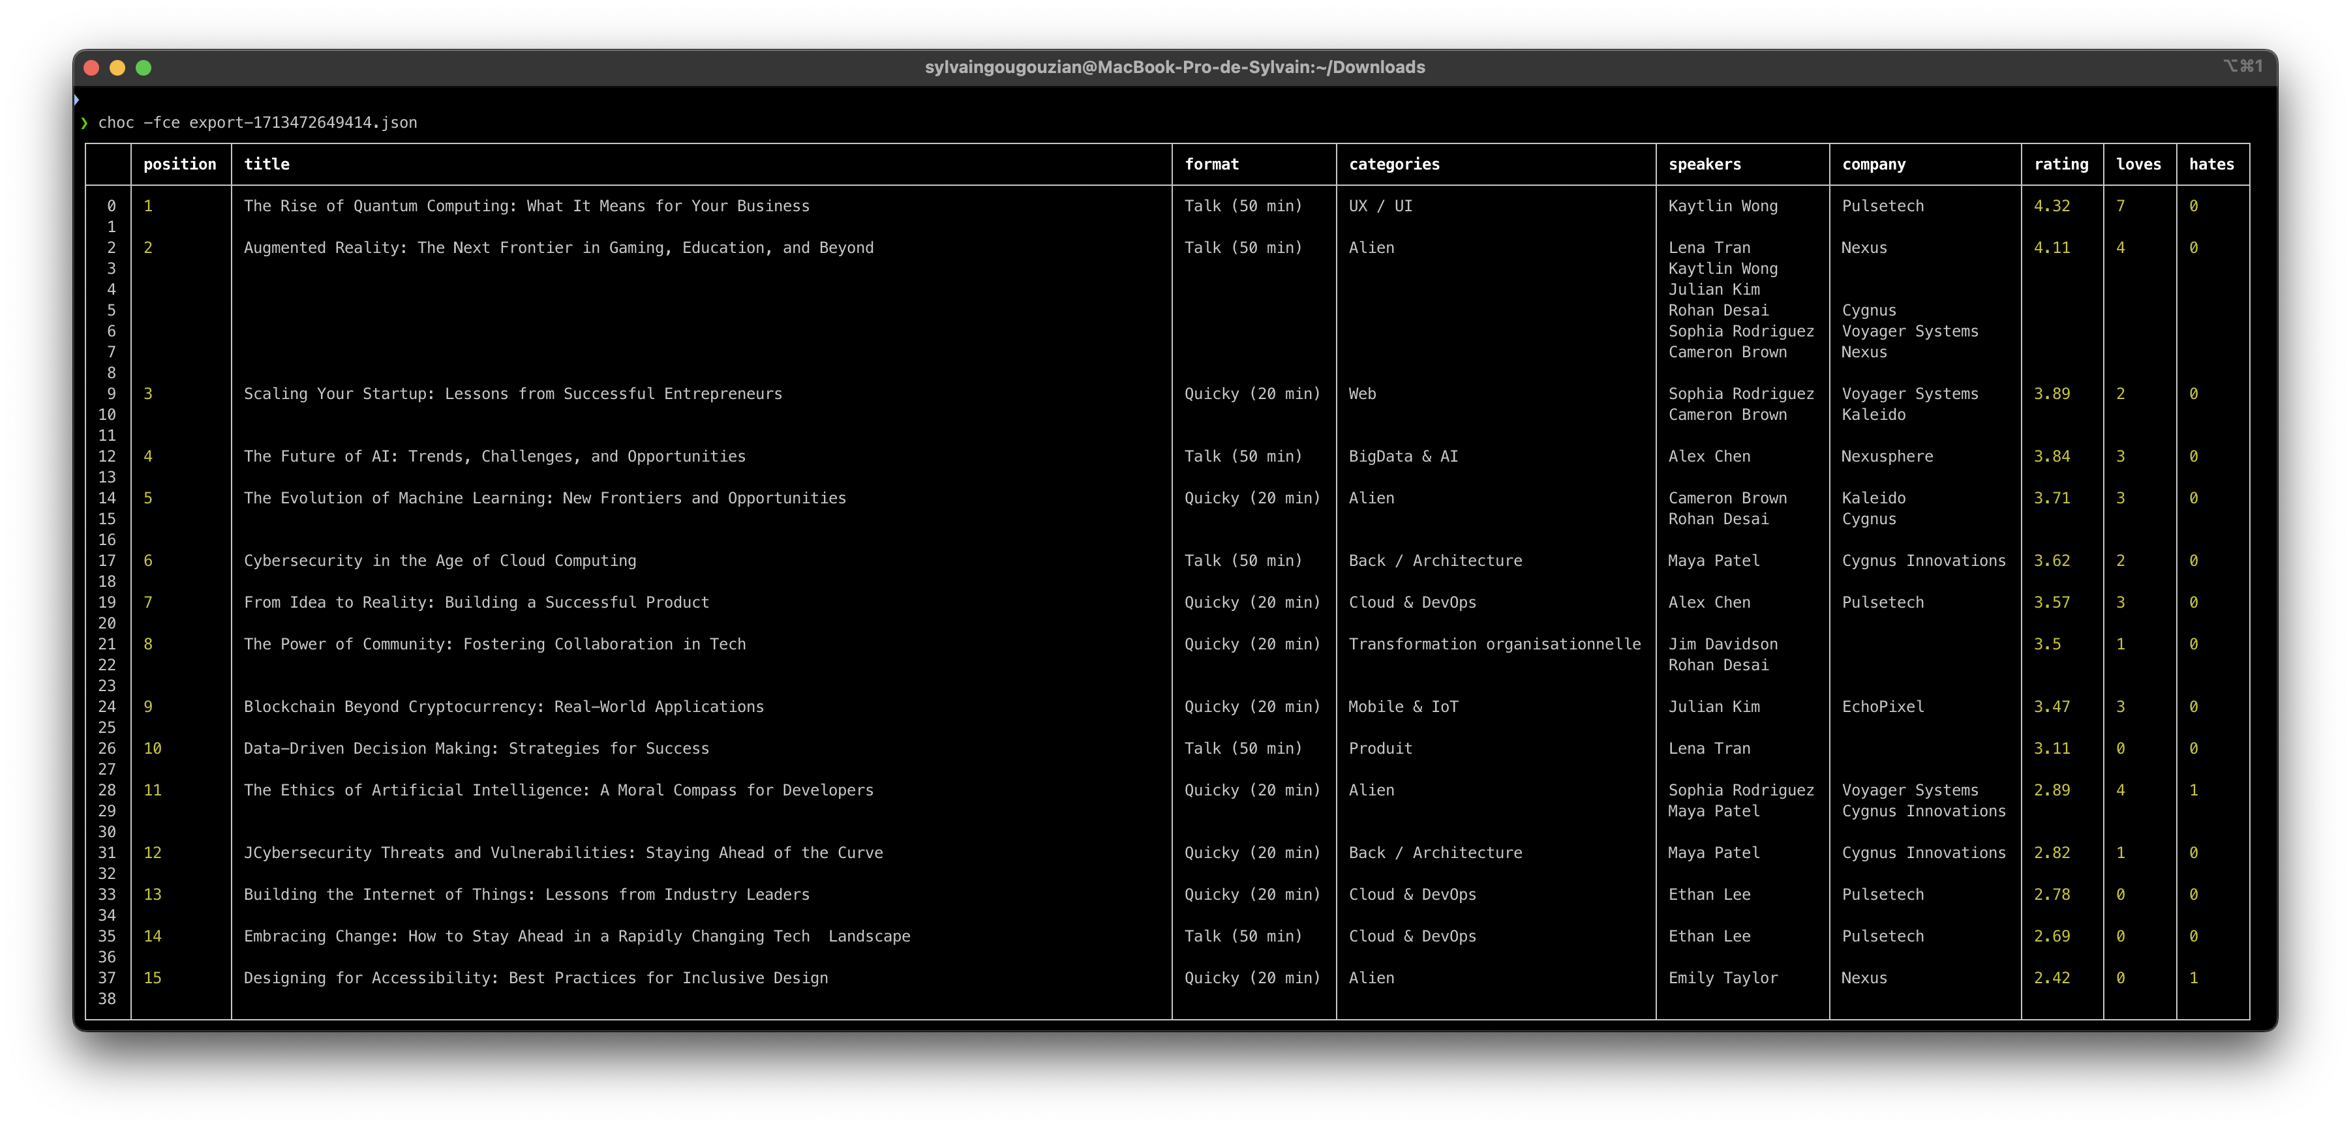Image resolution: width=2351 pixels, height=1128 pixels.
Task: Click the 'rating' column header
Action: pos(2061,164)
